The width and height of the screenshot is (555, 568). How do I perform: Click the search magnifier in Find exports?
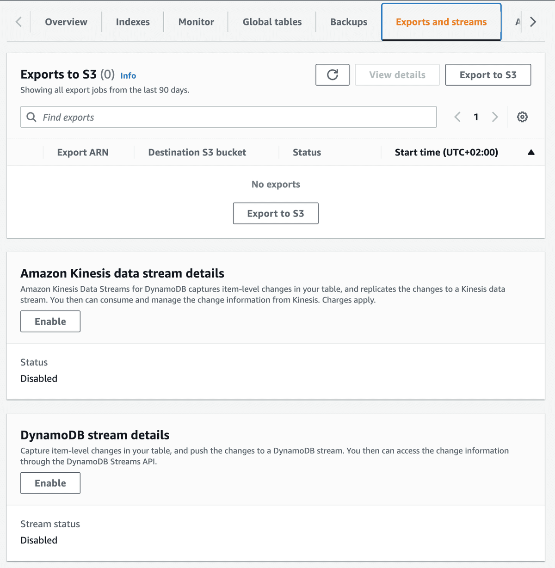point(31,117)
